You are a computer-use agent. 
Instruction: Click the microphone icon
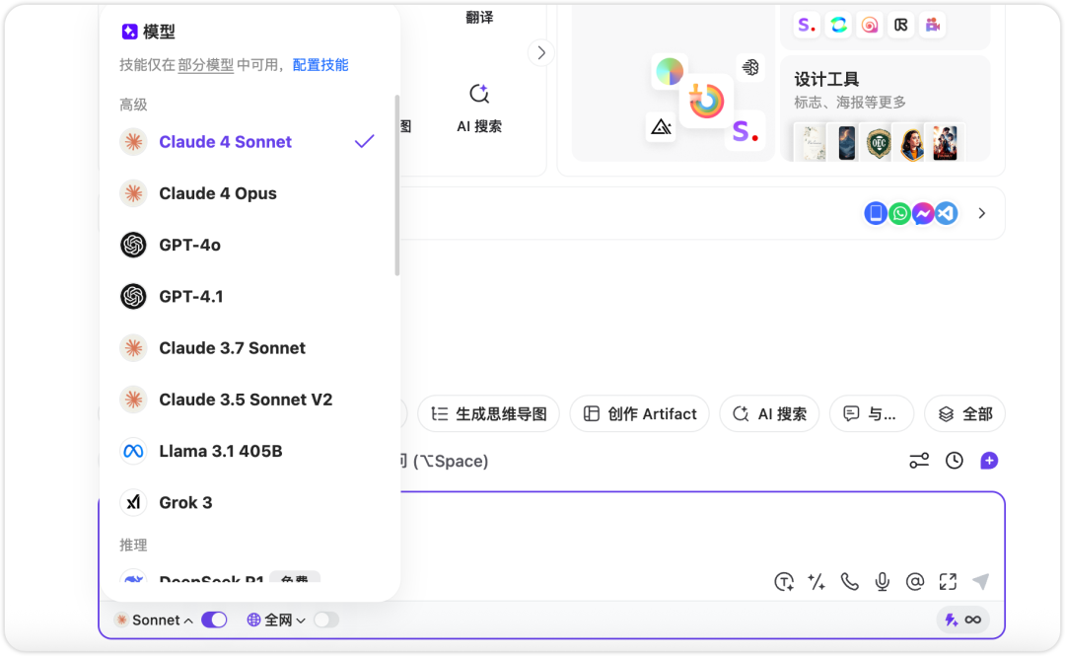click(883, 582)
